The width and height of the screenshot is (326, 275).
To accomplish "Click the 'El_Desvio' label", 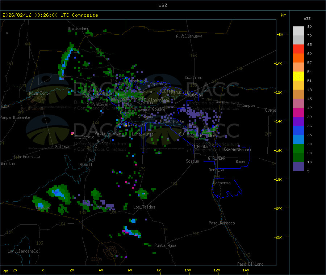I will tap(84, 137).
